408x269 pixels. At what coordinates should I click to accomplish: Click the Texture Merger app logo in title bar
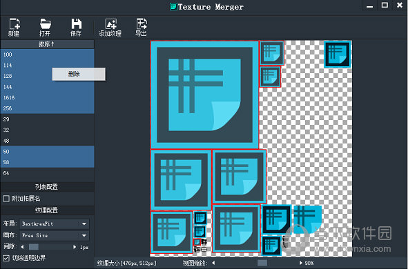tap(173, 6)
